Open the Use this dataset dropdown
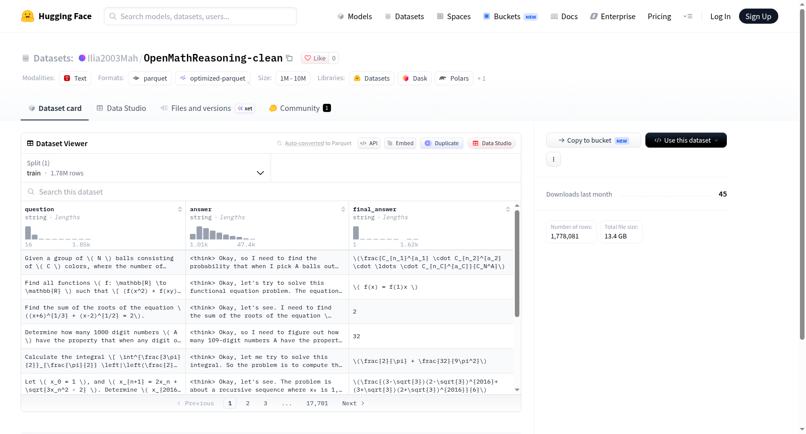This screenshot has width=806, height=434. (x=686, y=140)
